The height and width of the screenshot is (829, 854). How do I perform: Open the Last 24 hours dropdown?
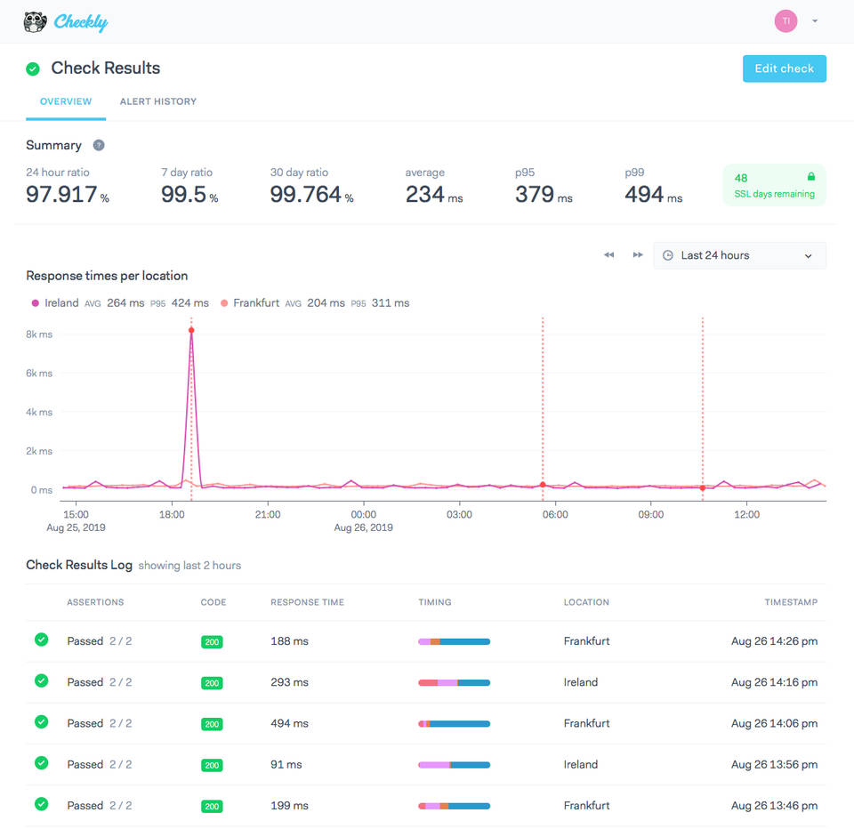(739, 255)
